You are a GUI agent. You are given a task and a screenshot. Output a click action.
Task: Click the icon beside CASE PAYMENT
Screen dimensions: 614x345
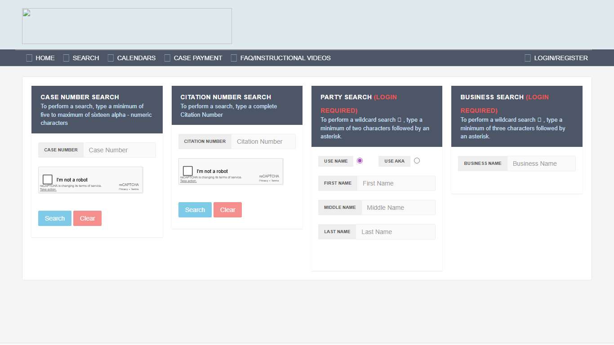[167, 57]
